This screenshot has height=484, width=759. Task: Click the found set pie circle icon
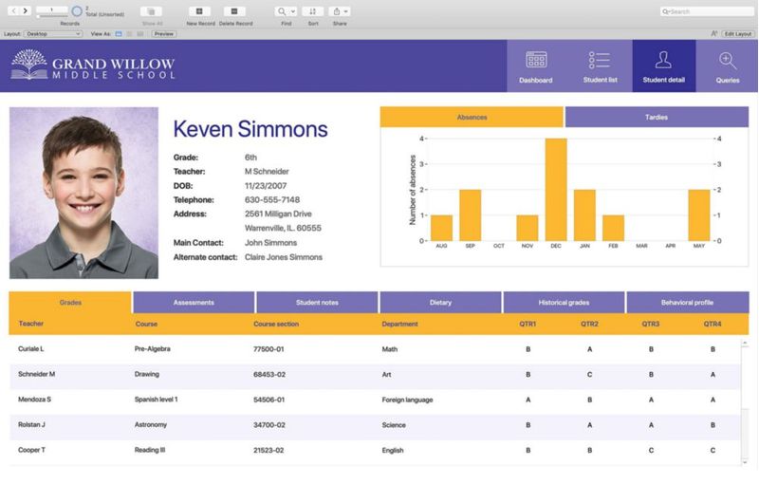click(77, 10)
